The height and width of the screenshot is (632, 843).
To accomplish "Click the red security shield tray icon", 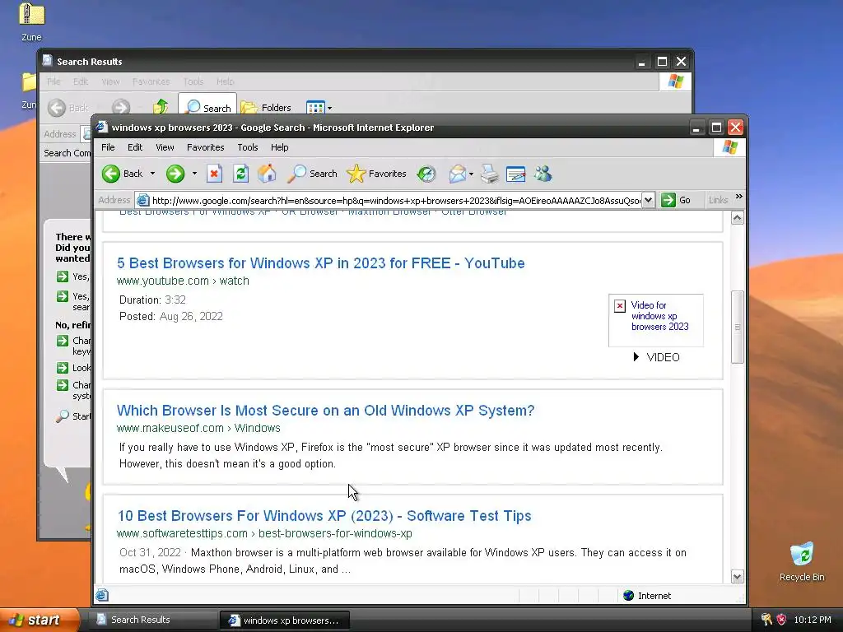I will [x=782, y=620].
